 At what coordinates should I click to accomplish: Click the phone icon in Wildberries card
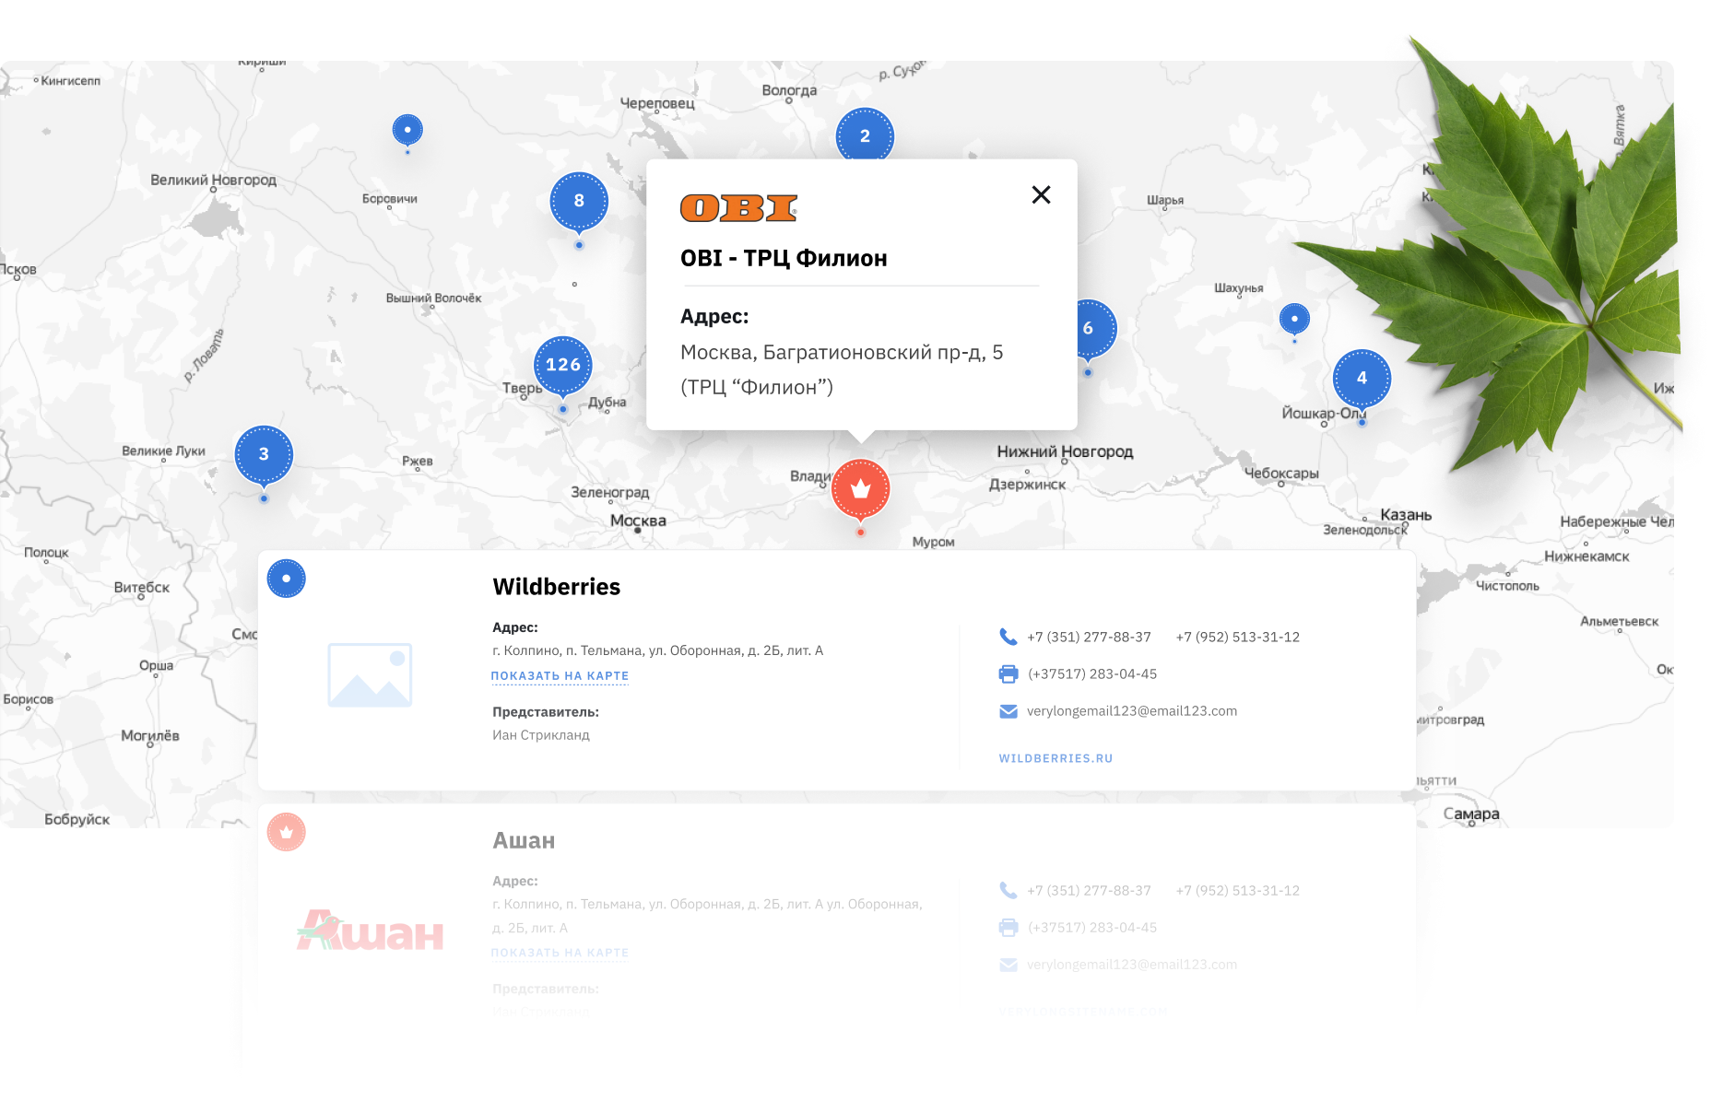[1008, 637]
